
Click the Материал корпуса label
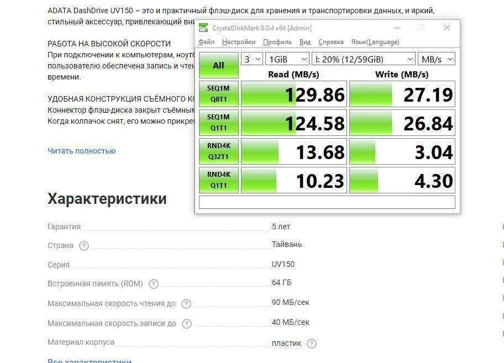click(x=81, y=343)
